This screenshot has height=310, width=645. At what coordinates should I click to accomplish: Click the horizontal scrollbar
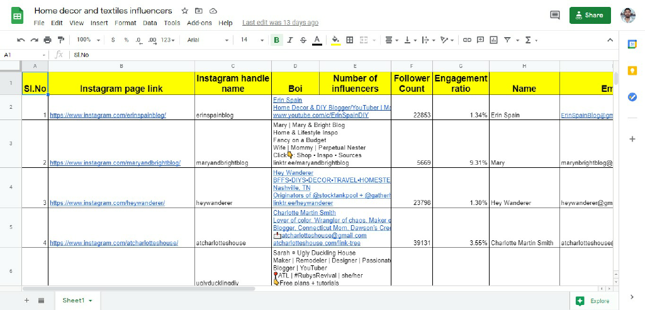coord(138,289)
